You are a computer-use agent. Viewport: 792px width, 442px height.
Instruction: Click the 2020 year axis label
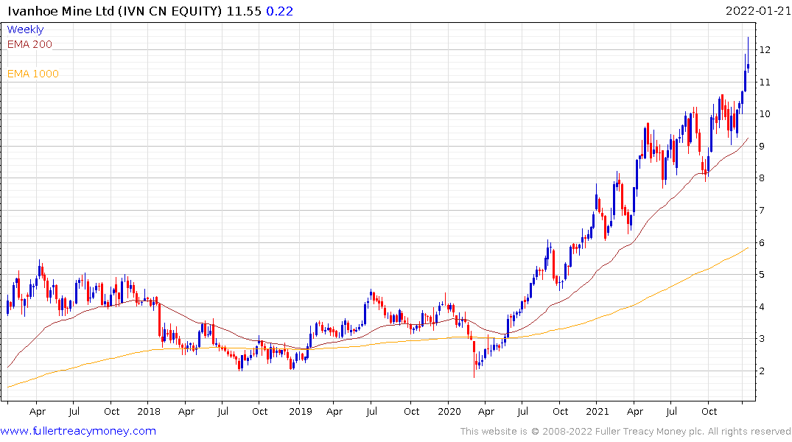tap(449, 411)
